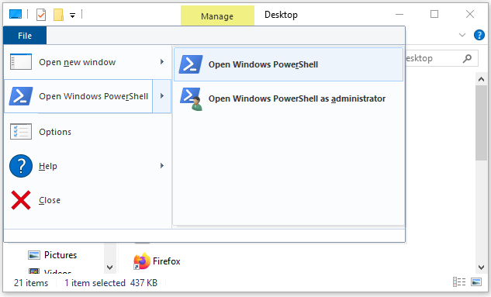491x297 pixels.
Task: Click the PowerShell icon in the submenu
Action: coord(191,64)
